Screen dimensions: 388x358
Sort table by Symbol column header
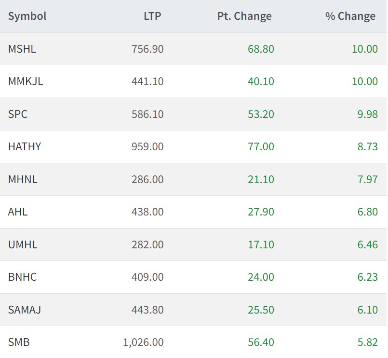pos(27,16)
